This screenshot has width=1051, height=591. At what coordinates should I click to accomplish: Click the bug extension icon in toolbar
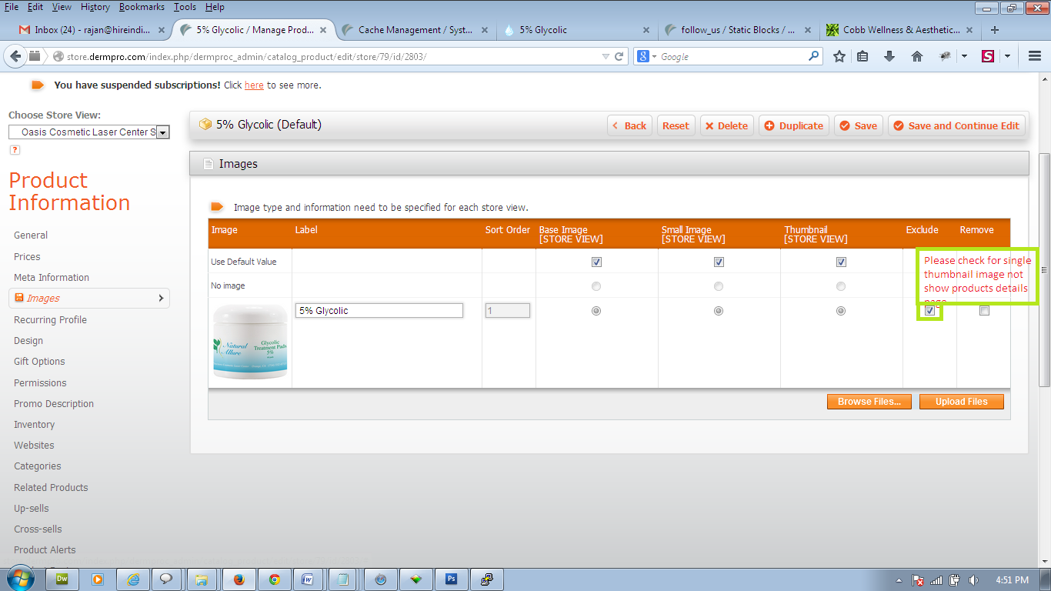coord(946,56)
